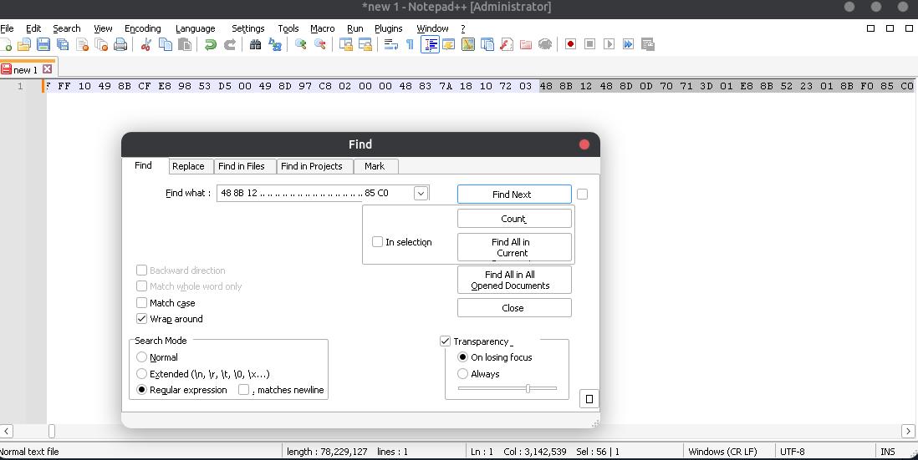Select the Regular expression radio button
This screenshot has height=460, width=918.
pos(141,389)
